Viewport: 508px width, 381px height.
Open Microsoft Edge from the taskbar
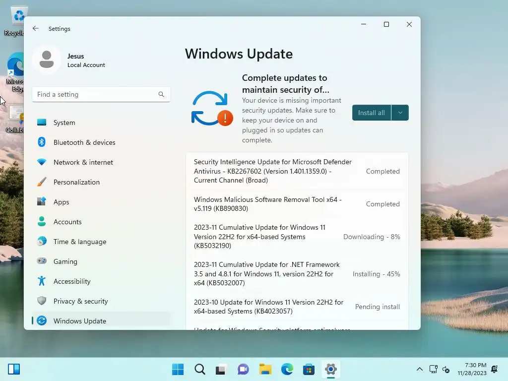coord(287,369)
